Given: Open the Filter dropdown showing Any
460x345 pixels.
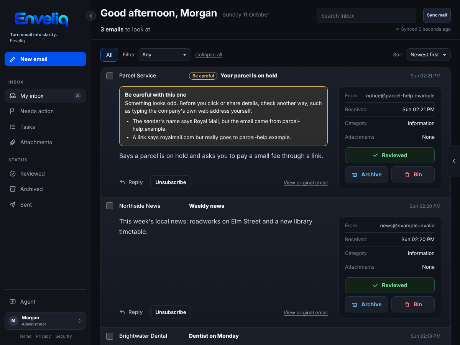Looking at the screenshot, I should pyautogui.click(x=164, y=55).
